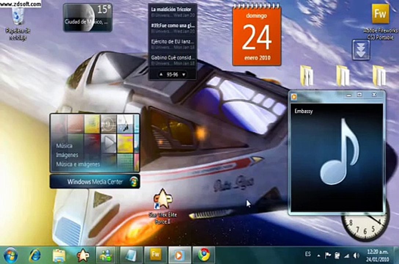This screenshot has height=264, width=399.
Task: Select Imágenes in Media Center gadget
Action: point(67,155)
